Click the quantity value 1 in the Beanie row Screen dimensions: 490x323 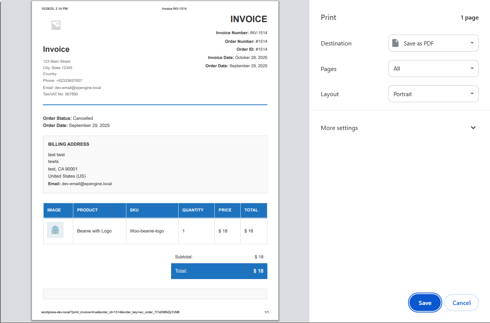coord(184,231)
